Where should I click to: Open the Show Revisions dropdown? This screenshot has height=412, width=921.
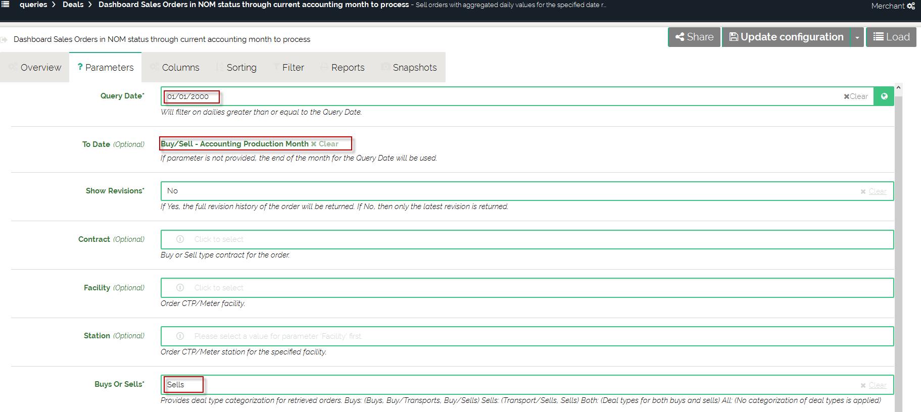[505, 191]
